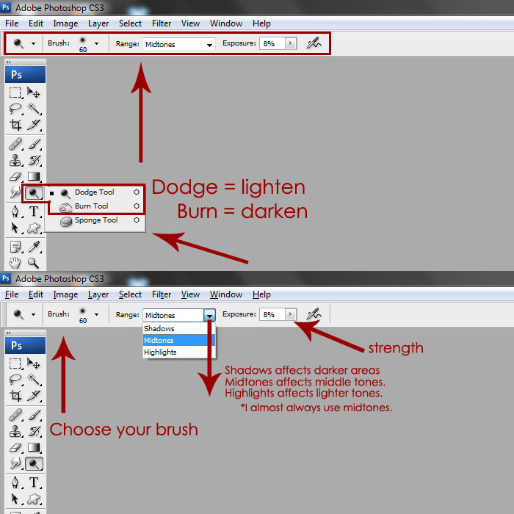Select the Hand tool in upper Photoshop toolbox
The width and height of the screenshot is (514, 514).
[15, 263]
